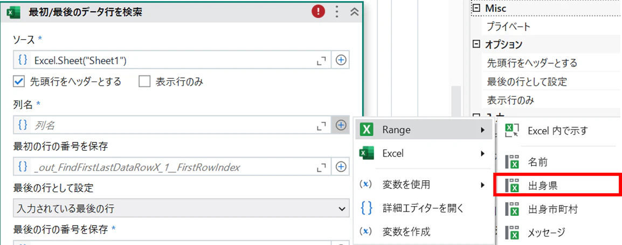
Task: Collapse the Misc properties section
Action: pyautogui.click(x=476, y=8)
